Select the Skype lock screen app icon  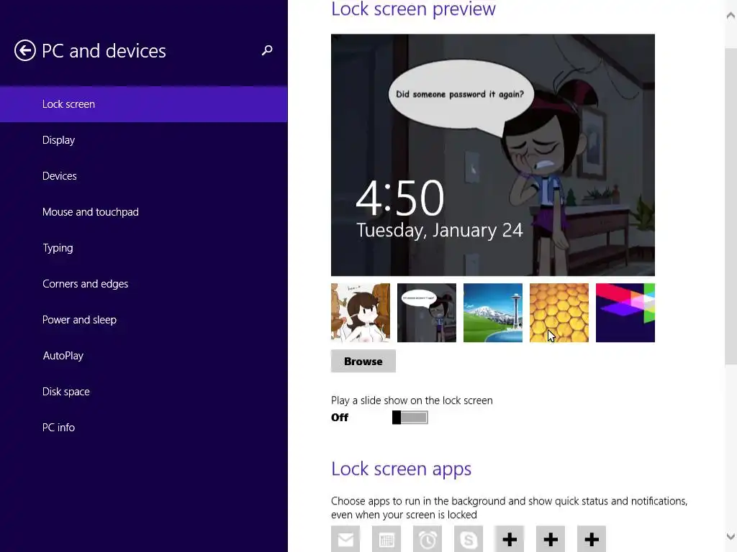point(469,539)
